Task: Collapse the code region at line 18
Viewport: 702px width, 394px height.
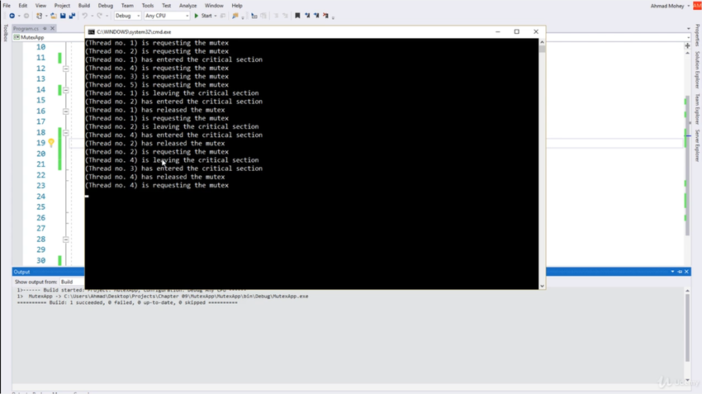Action: tap(66, 132)
